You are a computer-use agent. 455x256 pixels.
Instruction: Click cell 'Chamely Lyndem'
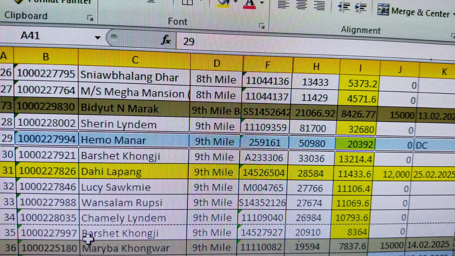(133, 218)
